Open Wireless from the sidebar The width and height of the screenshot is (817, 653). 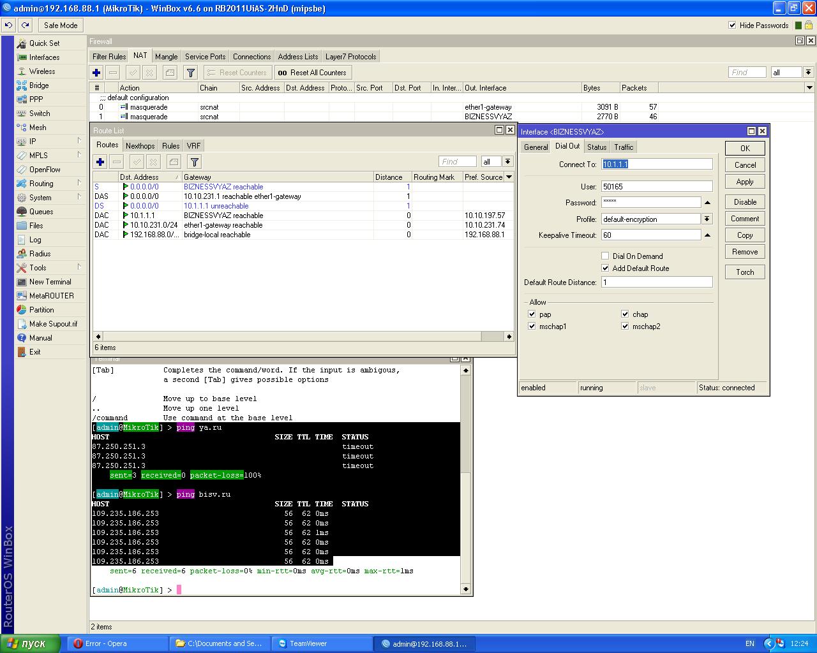pyautogui.click(x=42, y=71)
